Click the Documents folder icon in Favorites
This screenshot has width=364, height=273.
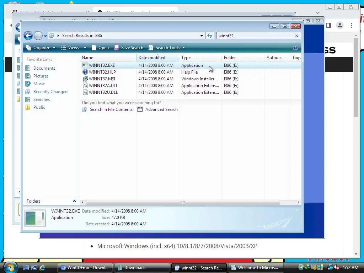pyautogui.click(x=28, y=68)
